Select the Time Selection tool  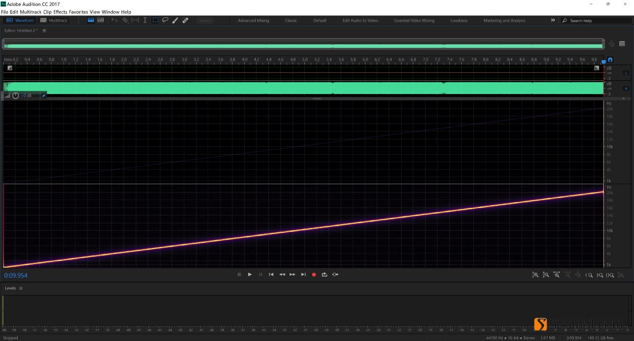coord(145,20)
